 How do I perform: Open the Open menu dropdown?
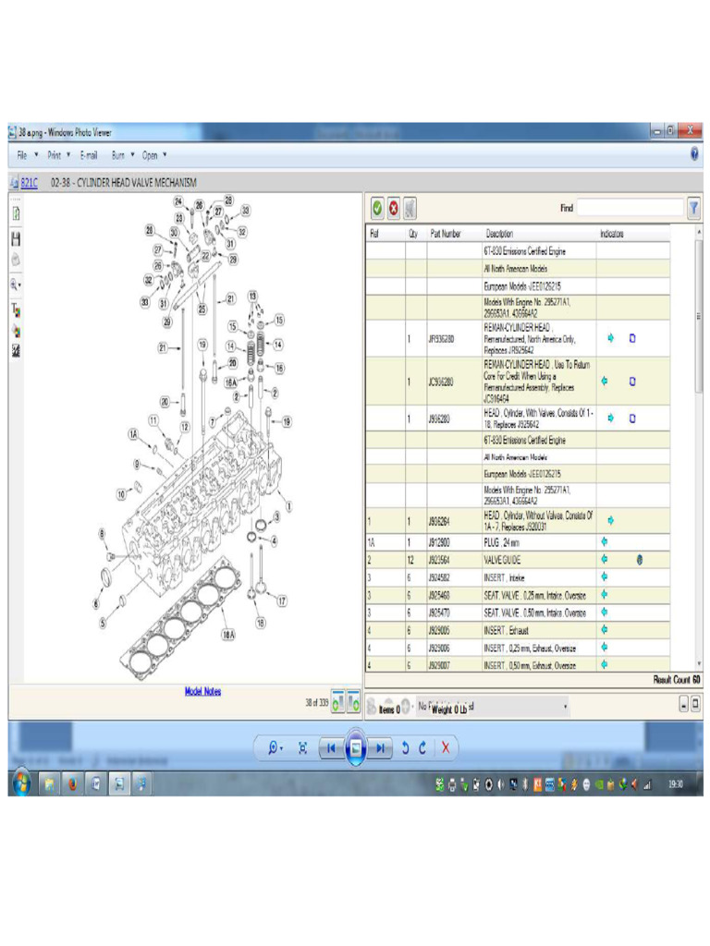click(x=154, y=155)
